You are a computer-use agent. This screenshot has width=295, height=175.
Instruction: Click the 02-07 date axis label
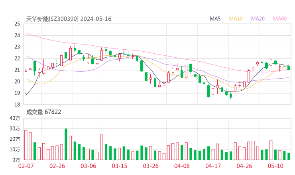26,166
